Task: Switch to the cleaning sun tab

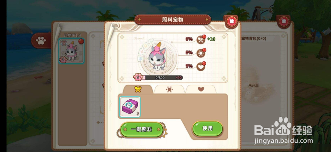Action: click(x=169, y=89)
